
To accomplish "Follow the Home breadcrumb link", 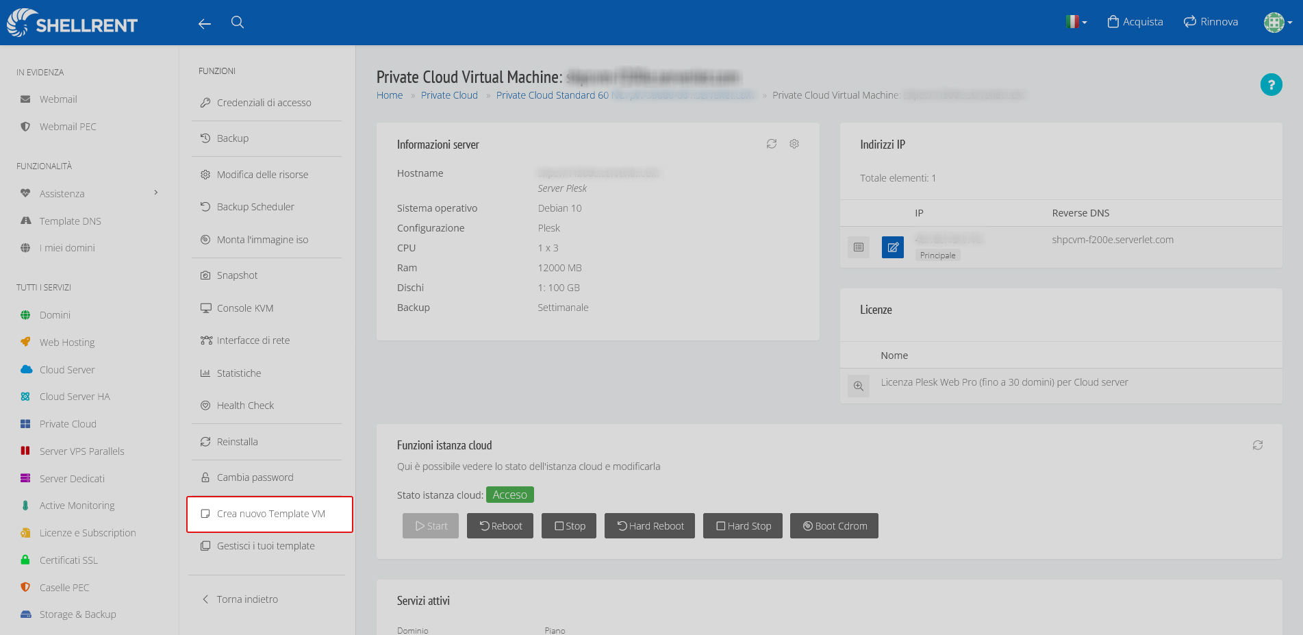I will [390, 95].
